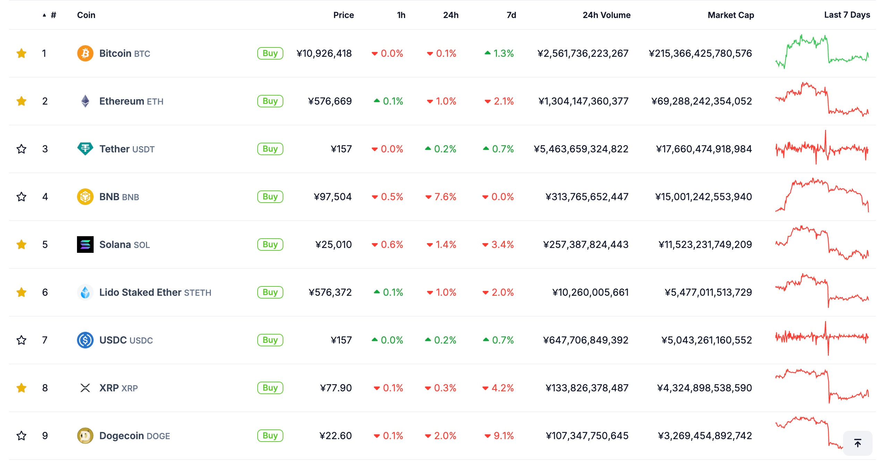885x462 pixels.
Task: Sort by the 24h Volume header
Action: click(606, 15)
